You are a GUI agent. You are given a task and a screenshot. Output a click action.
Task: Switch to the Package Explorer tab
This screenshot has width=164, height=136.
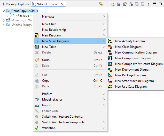coord(15,4)
